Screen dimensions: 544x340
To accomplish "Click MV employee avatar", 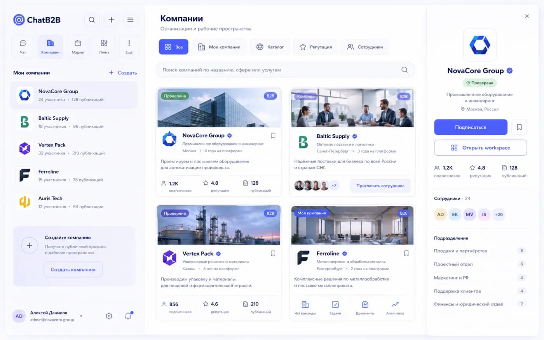I will click(469, 214).
